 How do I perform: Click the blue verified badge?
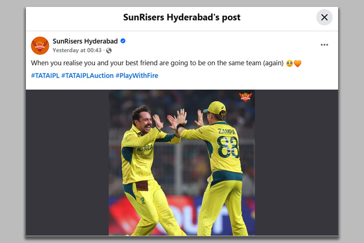click(123, 41)
